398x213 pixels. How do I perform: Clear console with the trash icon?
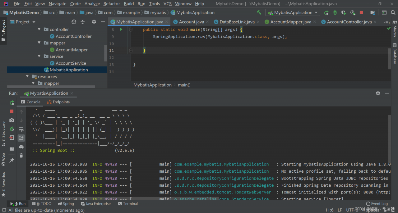click(21, 156)
